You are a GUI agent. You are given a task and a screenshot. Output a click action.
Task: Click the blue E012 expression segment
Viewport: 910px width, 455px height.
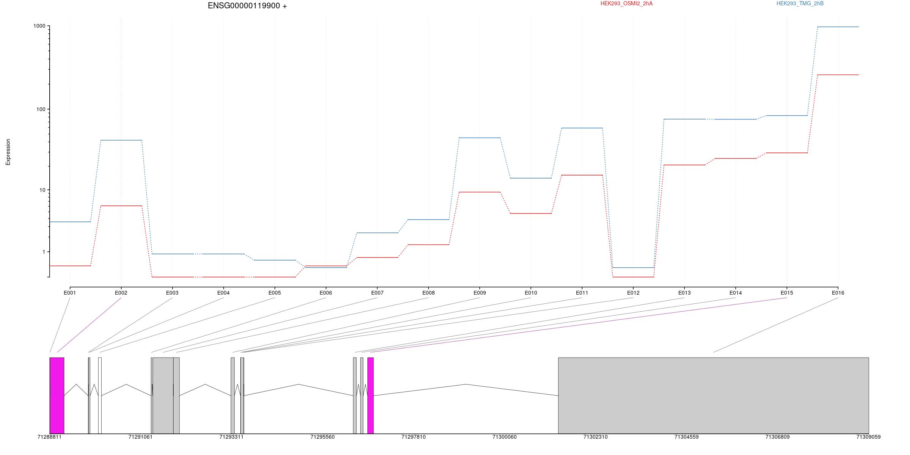[x=633, y=268]
